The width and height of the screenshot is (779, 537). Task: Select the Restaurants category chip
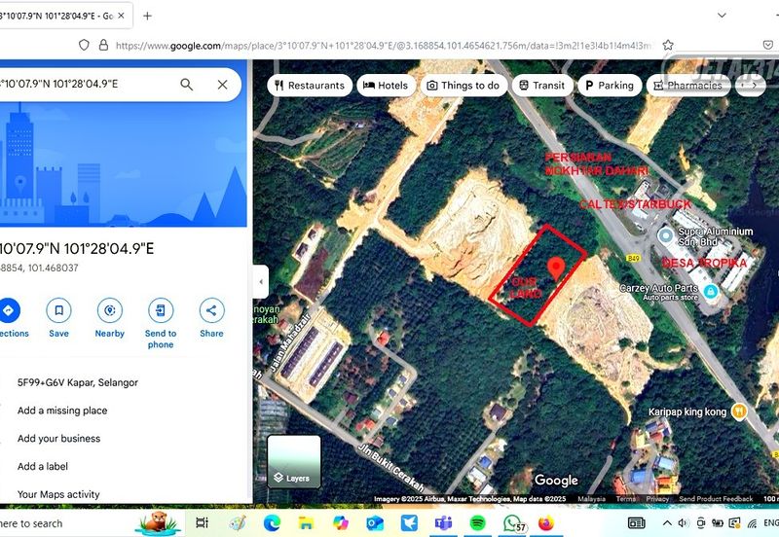click(309, 86)
